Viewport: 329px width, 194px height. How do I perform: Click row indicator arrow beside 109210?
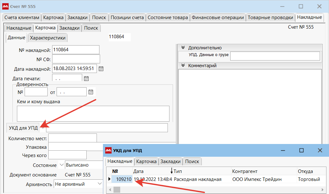coord(109,179)
